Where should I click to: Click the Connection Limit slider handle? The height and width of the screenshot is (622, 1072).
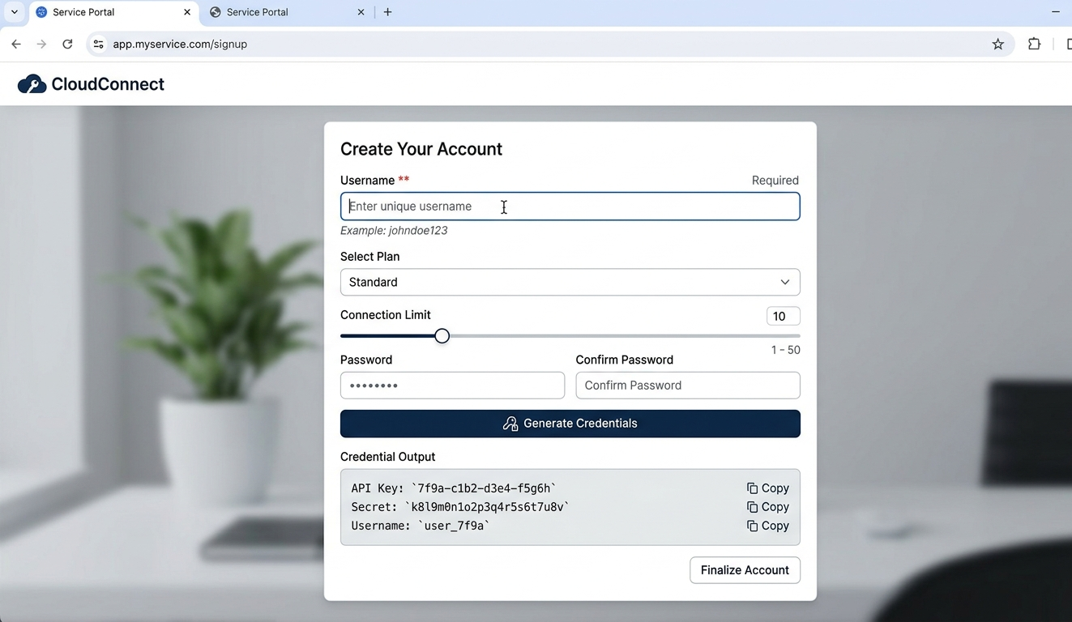pyautogui.click(x=442, y=335)
